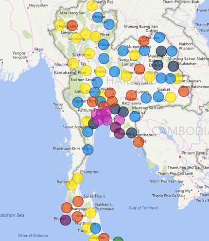209x241 pixels.
Task: Select the yellow bubble on Phichit
Action: [x=101, y=72]
